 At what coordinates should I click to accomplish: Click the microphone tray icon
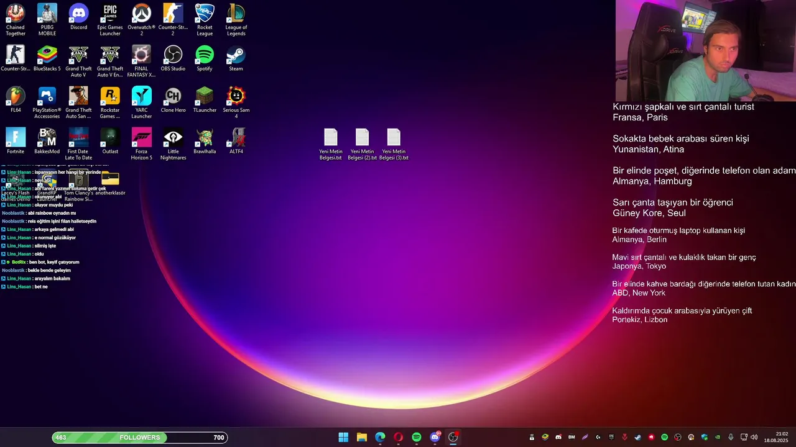(x=731, y=437)
